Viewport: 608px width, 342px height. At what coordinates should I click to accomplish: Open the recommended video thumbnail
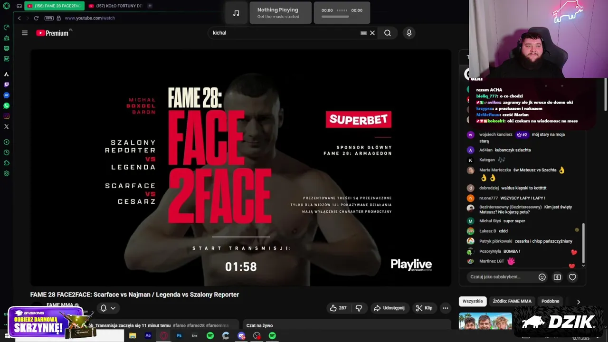[x=485, y=321]
